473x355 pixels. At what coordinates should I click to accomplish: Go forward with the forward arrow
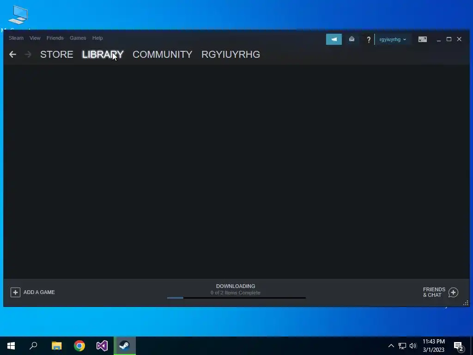pyautogui.click(x=28, y=55)
